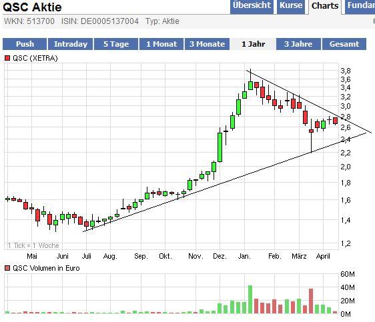Image resolution: width=375 pixels, height=322 pixels.
Task: Show the Gesamt chart period
Action: [344, 44]
